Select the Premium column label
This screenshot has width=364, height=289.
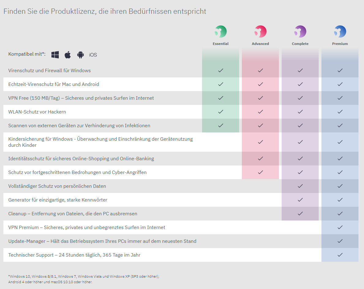pos(340,44)
